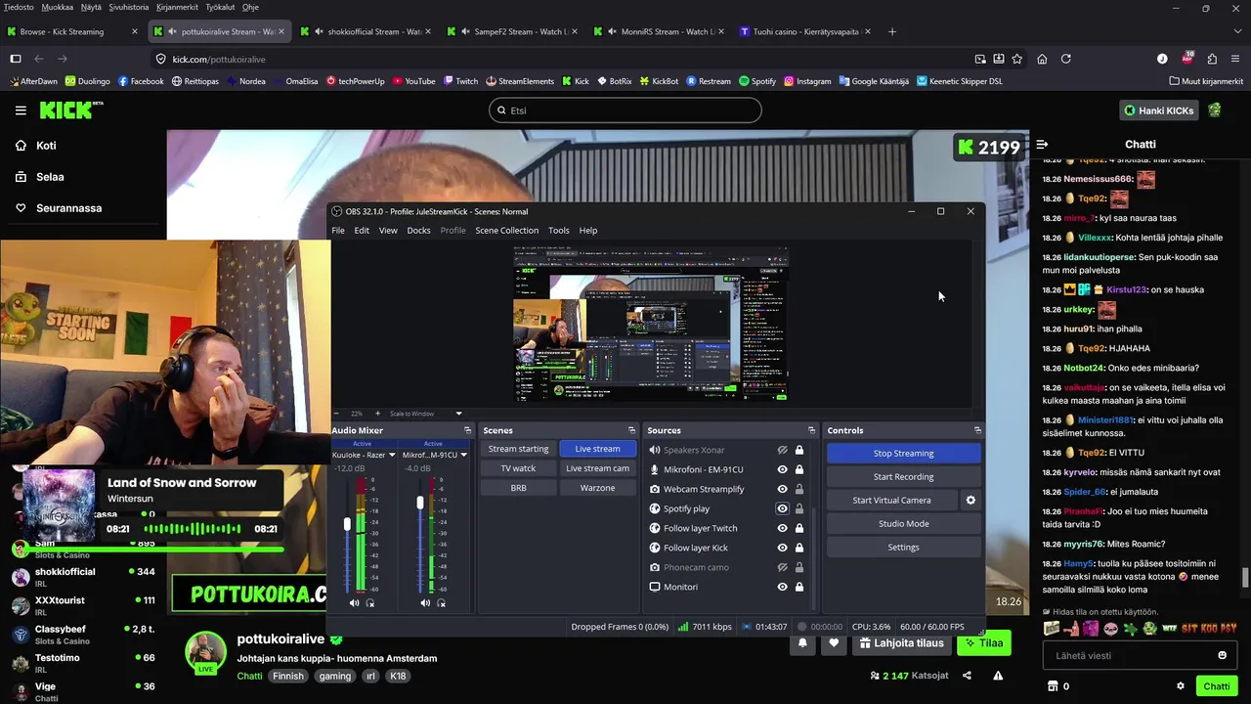
Task: Reload the page in browser toolbar
Action: click(1066, 59)
